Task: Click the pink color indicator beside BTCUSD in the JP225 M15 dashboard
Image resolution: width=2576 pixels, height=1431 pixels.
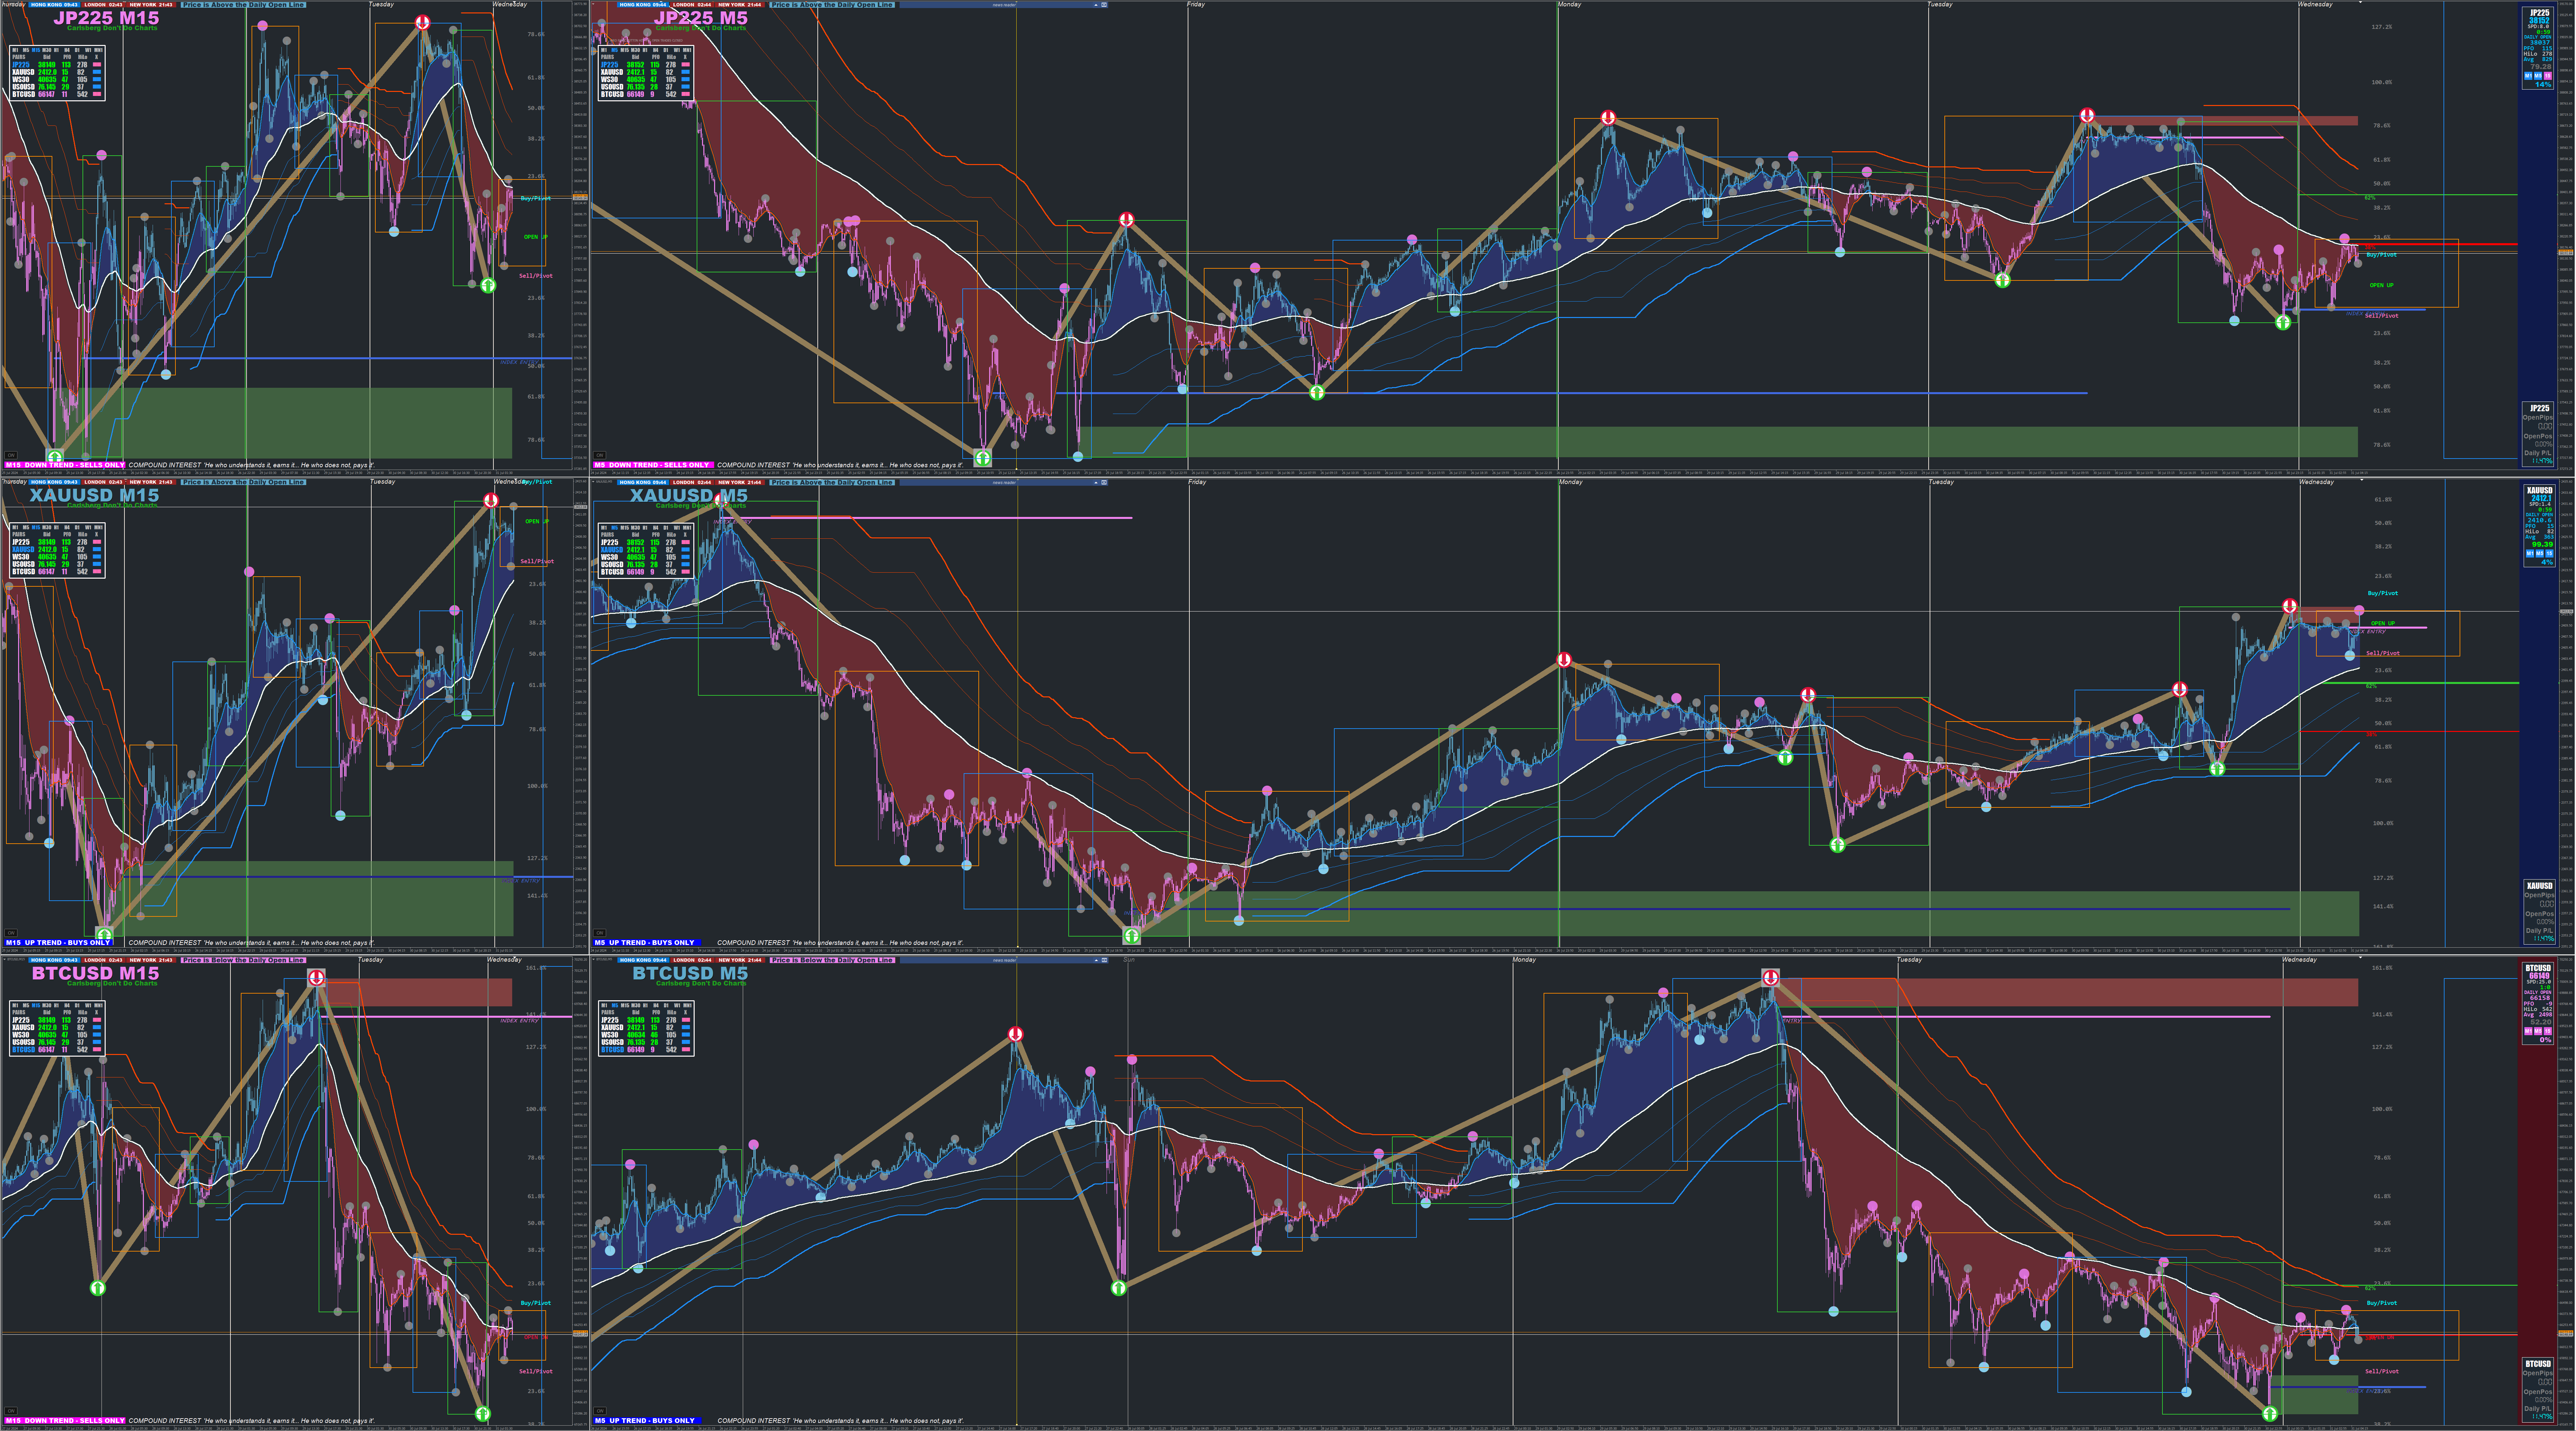Action: pos(97,94)
